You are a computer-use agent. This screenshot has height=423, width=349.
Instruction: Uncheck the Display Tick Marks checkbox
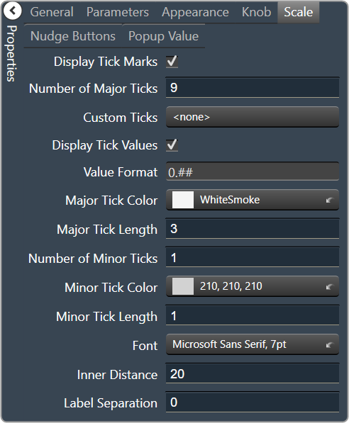(x=172, y=62)
